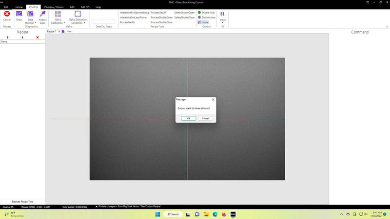
Task: Open File Explorer from the taskbar
Action: [x=206, y=214]
